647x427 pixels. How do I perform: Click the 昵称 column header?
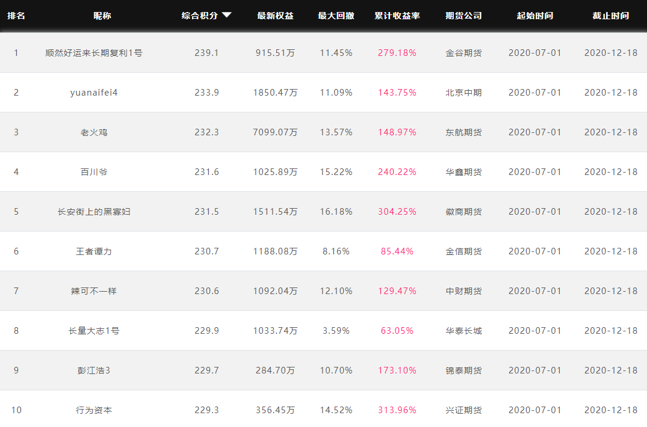(x=102, y=16)
